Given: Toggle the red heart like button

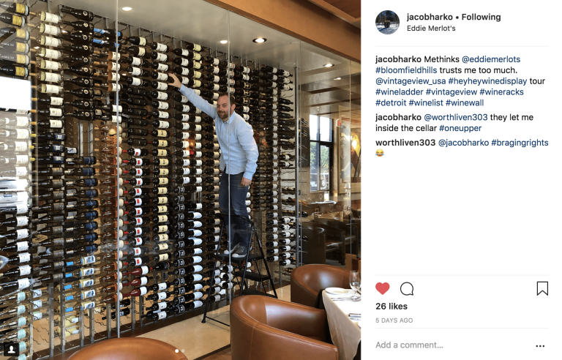Looking at the screenshot, I should click(x=383, y=288).
